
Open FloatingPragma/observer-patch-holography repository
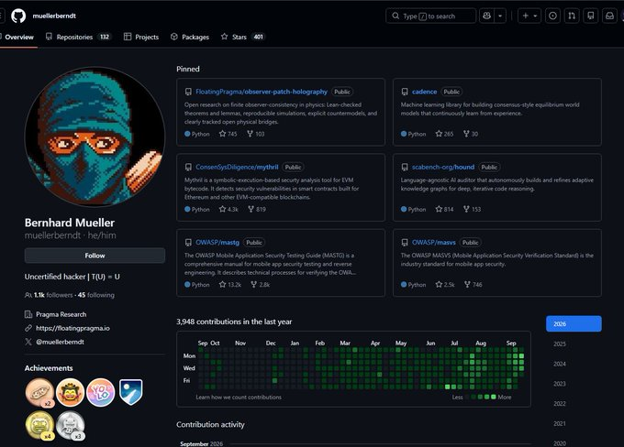point(262,92)
